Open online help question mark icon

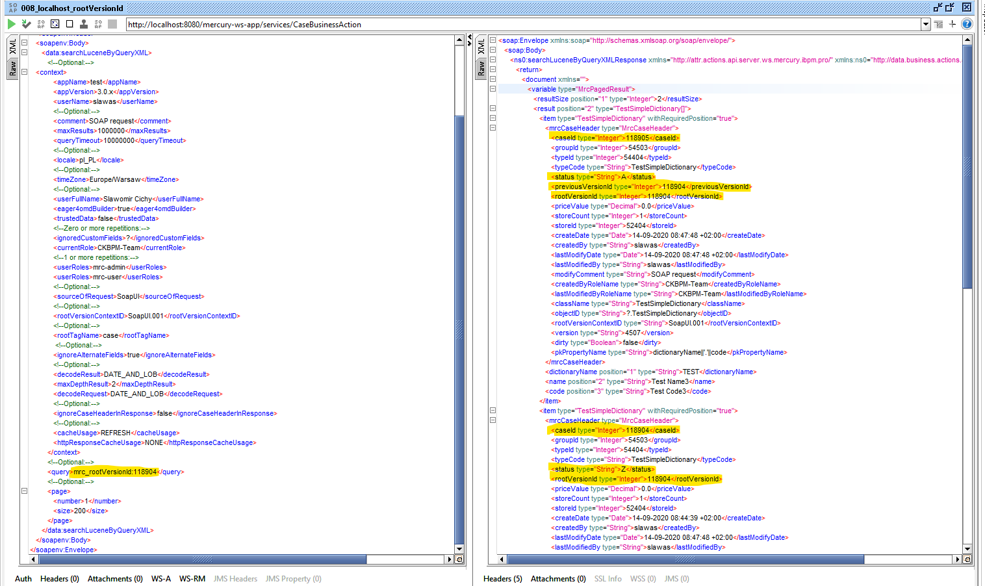point(967,24)
